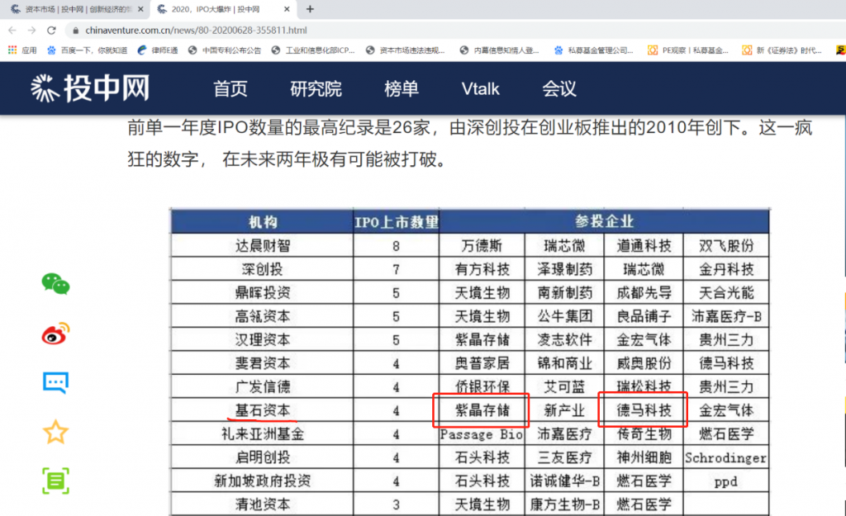Click 有方科技 cell

click(482, 269)
